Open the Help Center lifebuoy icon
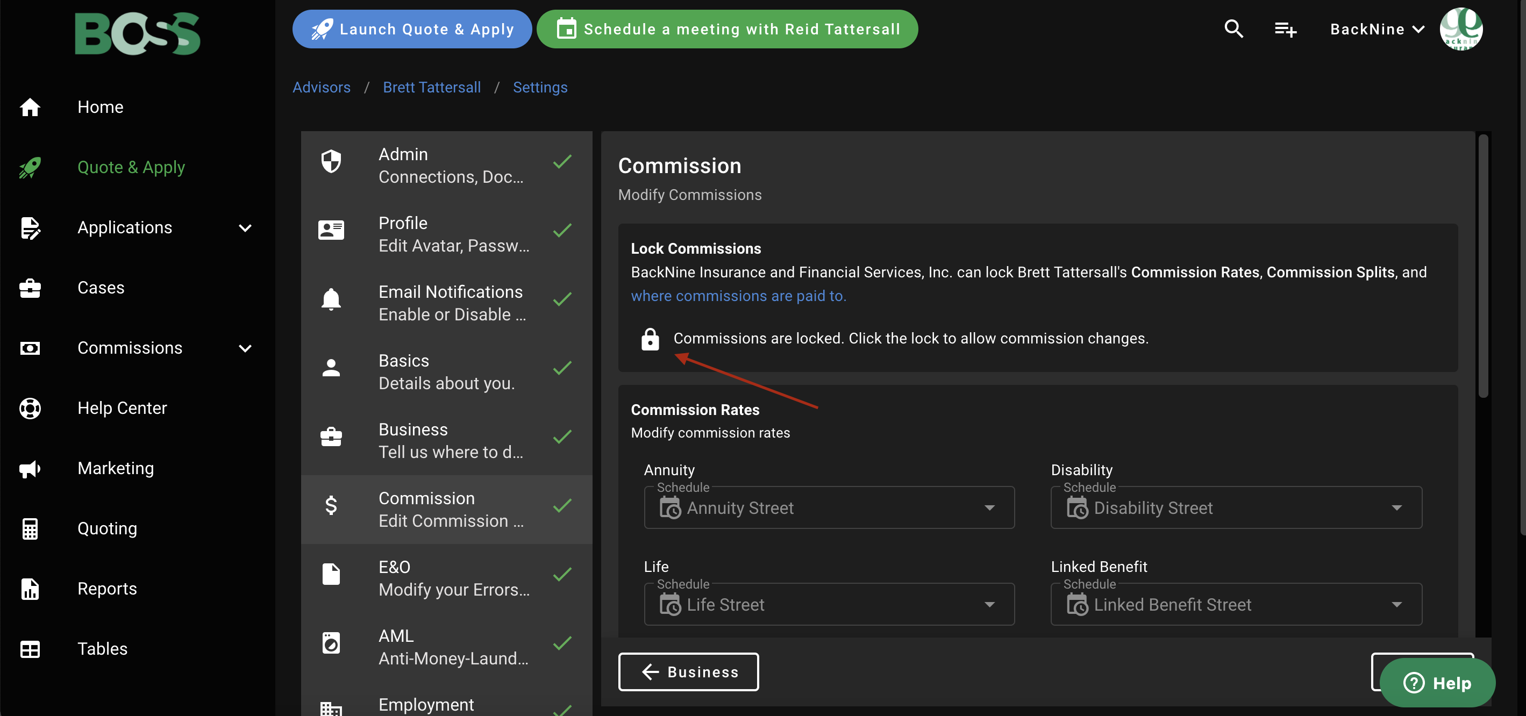The image size is (1526, 716). [30, 408]
